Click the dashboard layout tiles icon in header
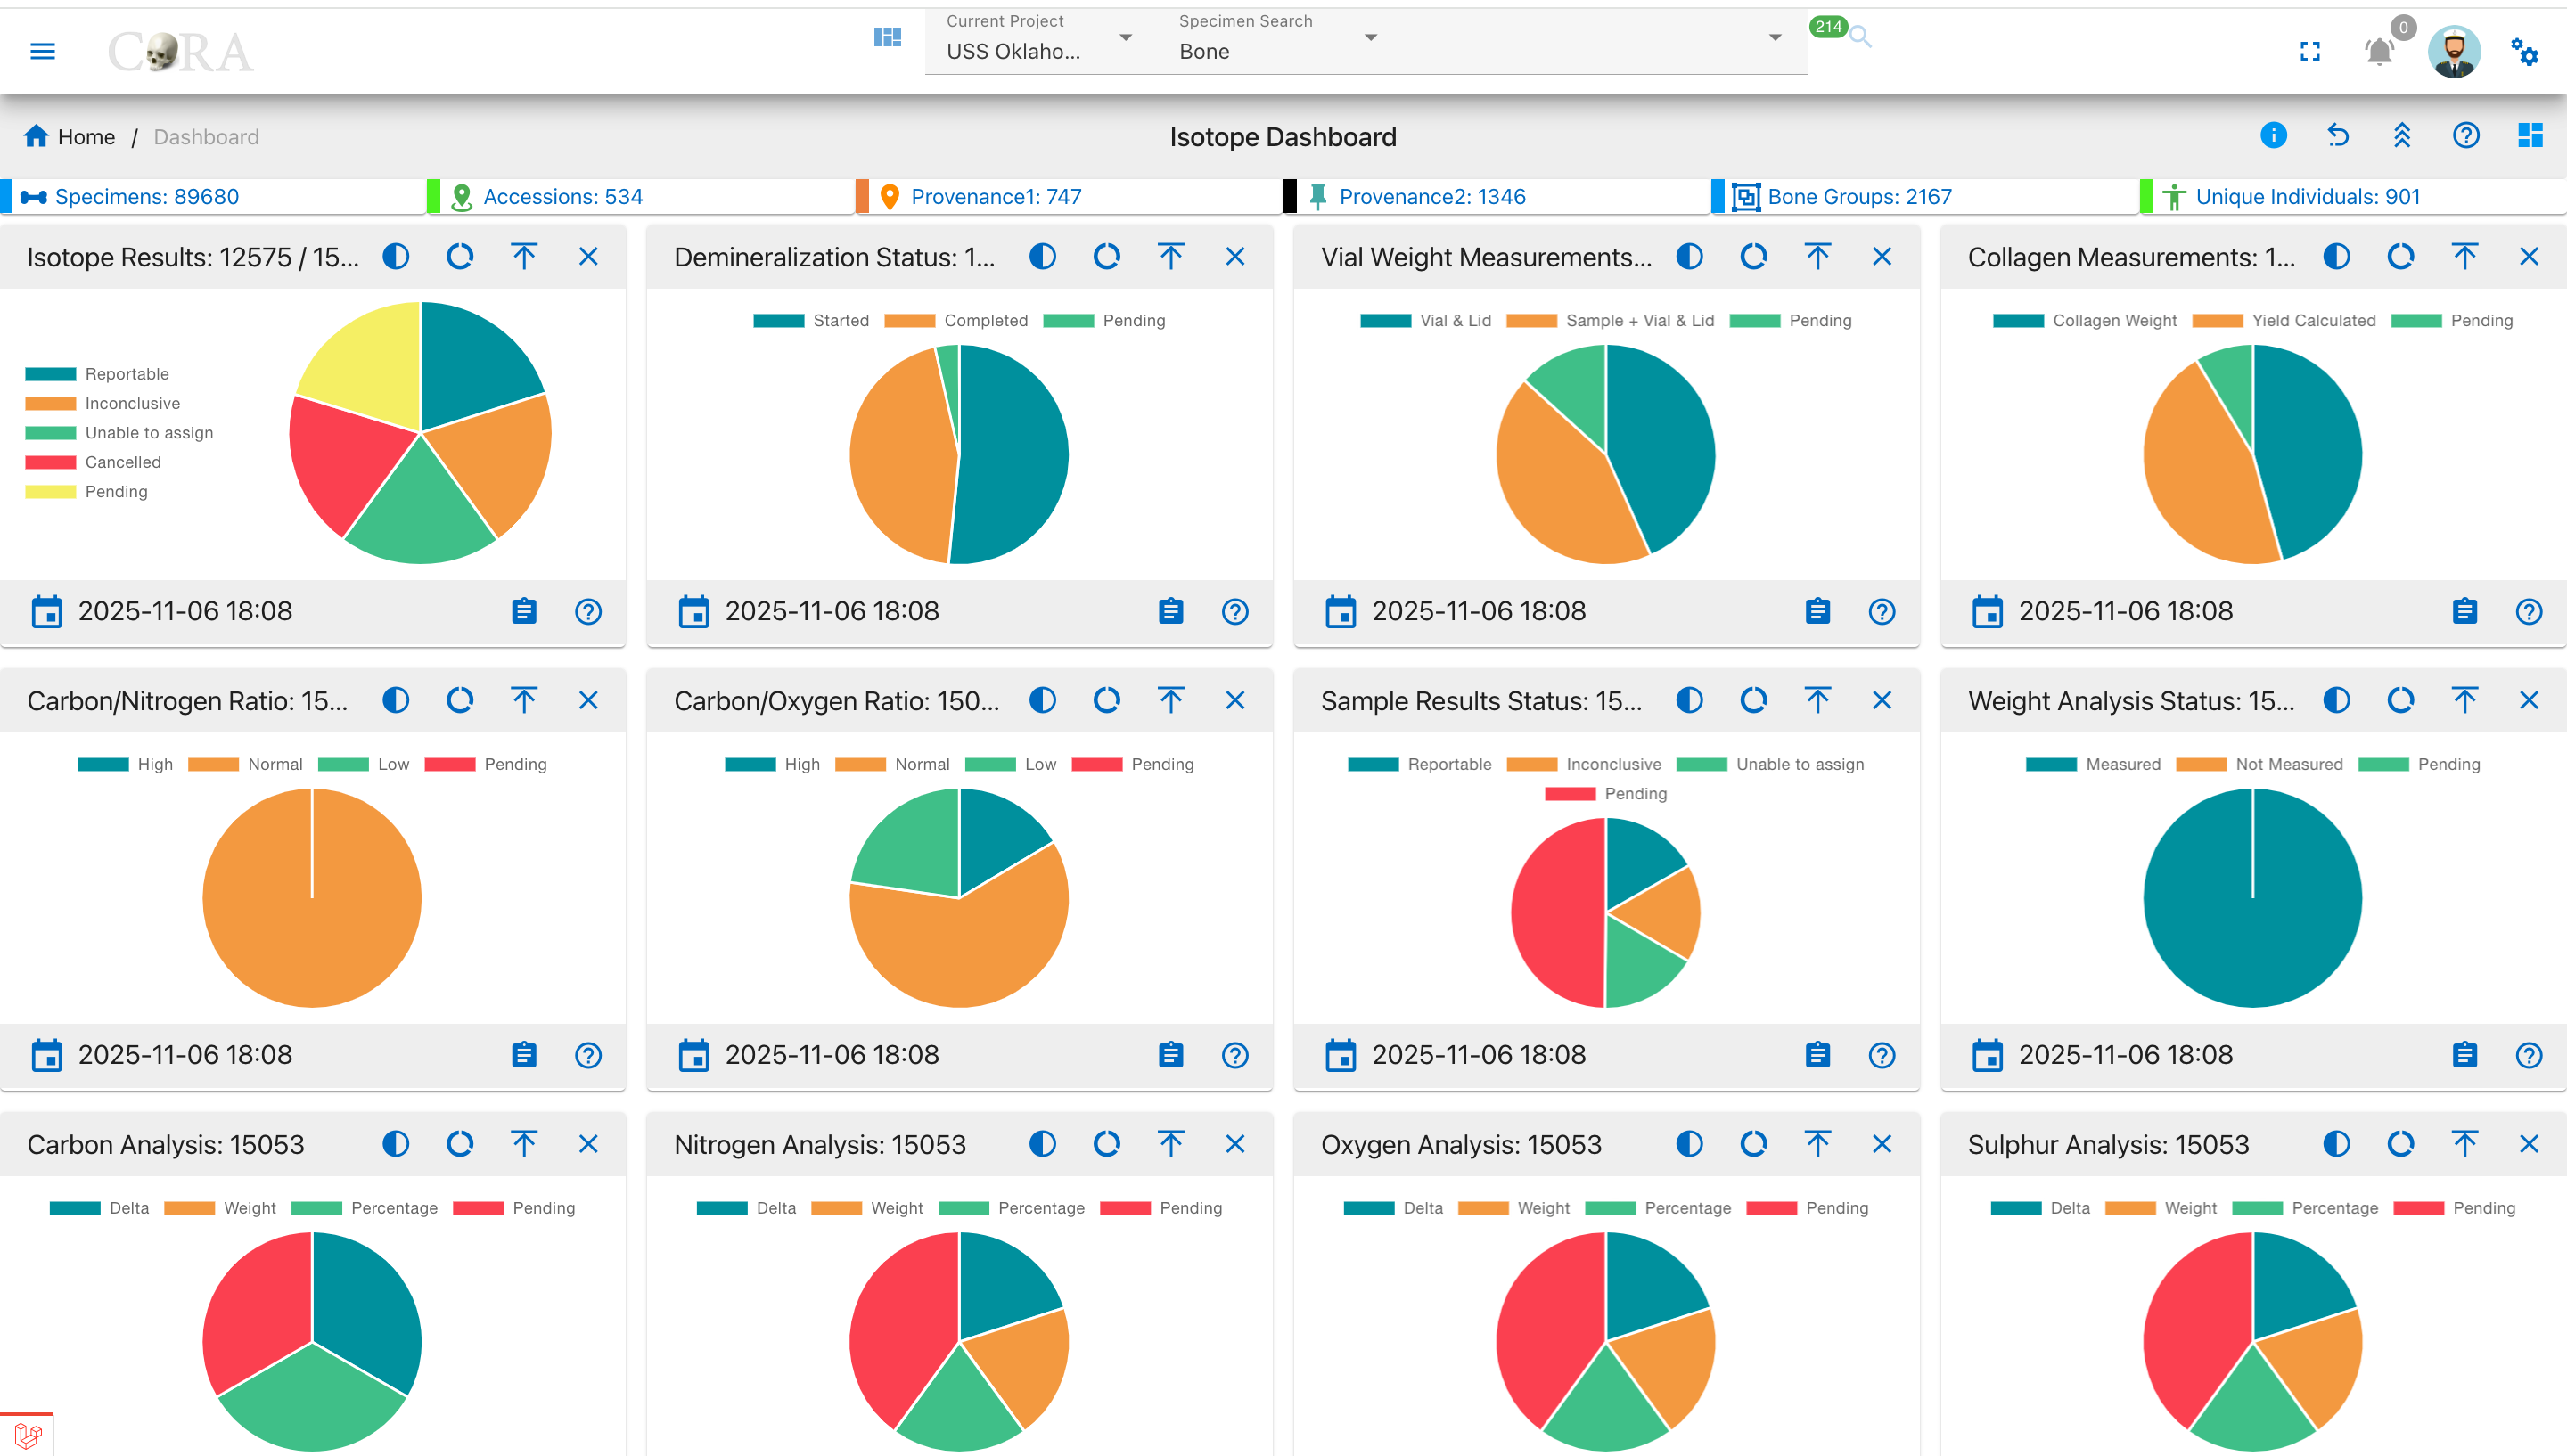 point(2530,135)
